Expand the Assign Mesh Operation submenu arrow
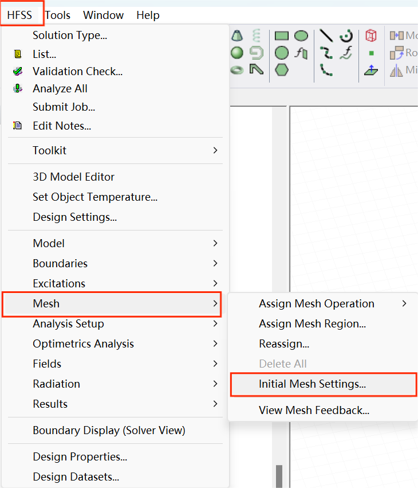The width and height of the screenshot is (418, 488). point(404,303)
